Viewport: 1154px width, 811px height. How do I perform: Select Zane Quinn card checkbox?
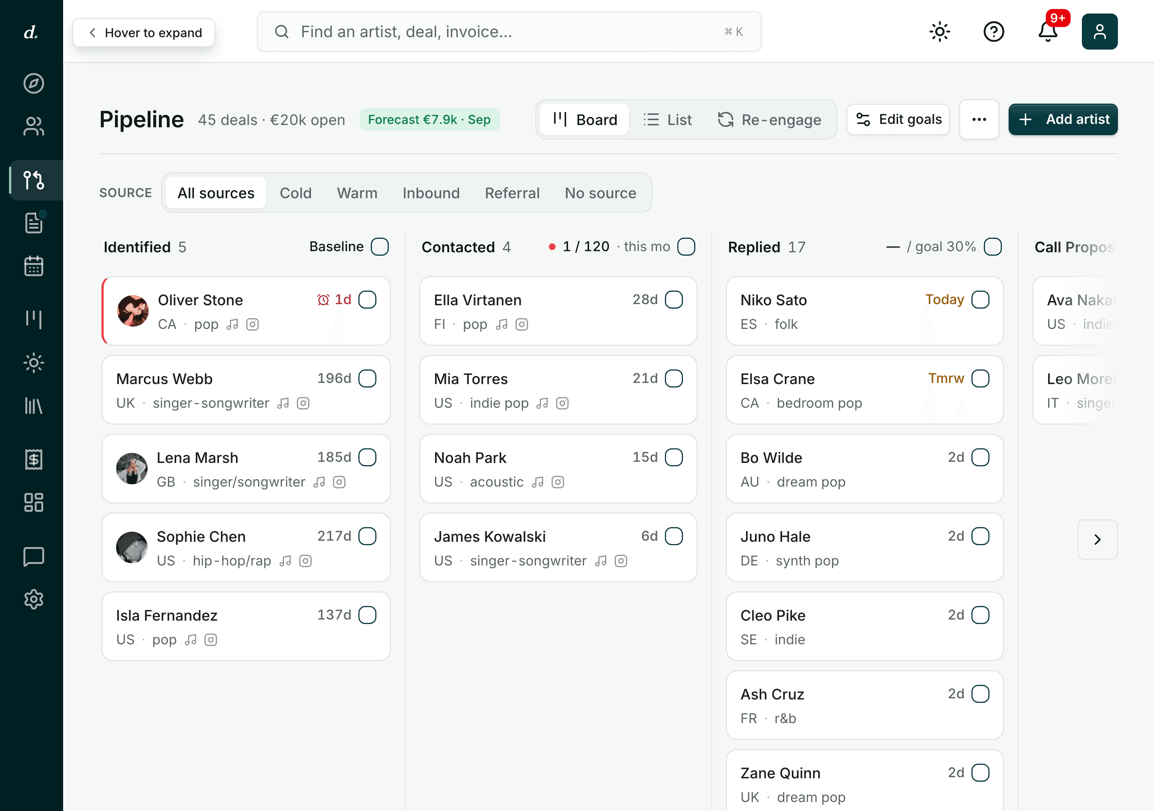(x=980, y=773)
